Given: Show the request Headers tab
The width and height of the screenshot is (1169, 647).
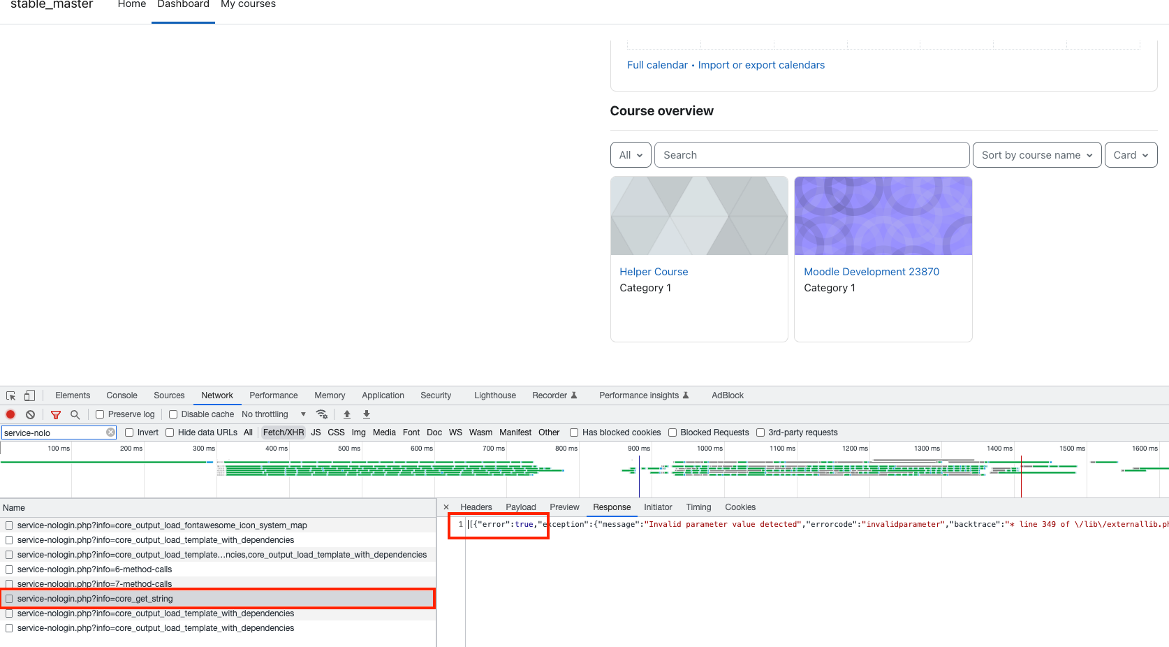Looking at the screenshot, I should pyautogui.click(x=476, y=507).
